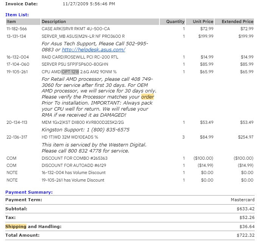Click the Total Amount label
The image size is (263, 245).
tap(22, 236)
